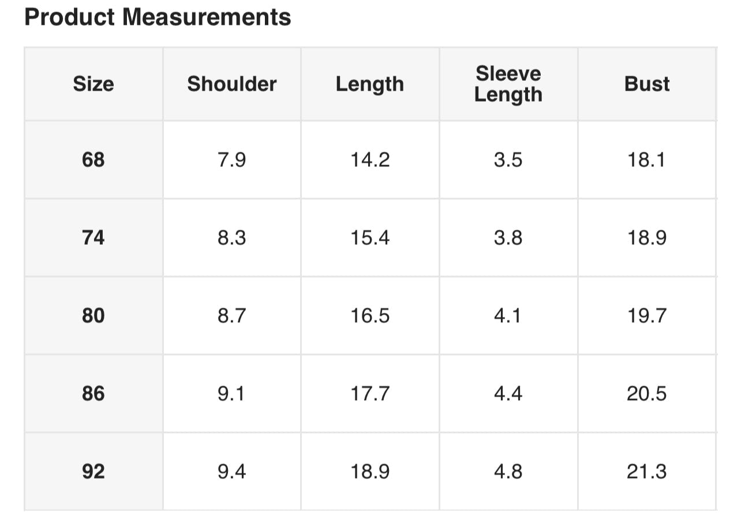Select the Size column header
Viewport: 741px width, 530px height.
(93, 84)
